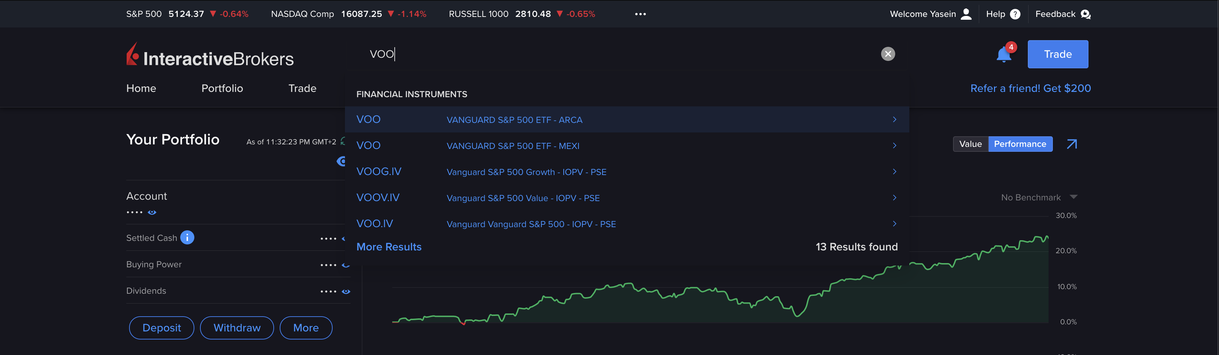Show more market indices ellipsis
Screen dimensions: 1219x355
point(640,14)
